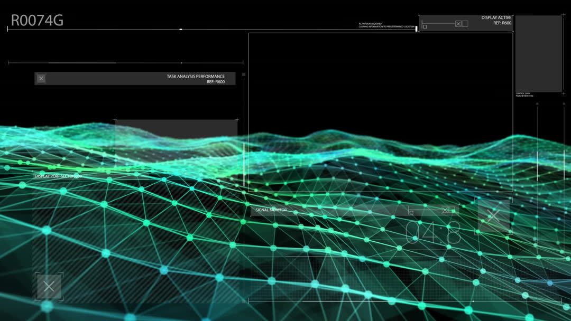
Task: Click the white block marker left of Display Active
Action: (417, 27)
